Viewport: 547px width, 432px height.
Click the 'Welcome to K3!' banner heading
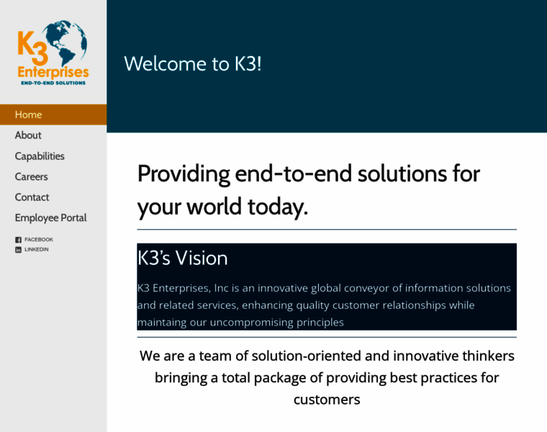click(193, 64)
